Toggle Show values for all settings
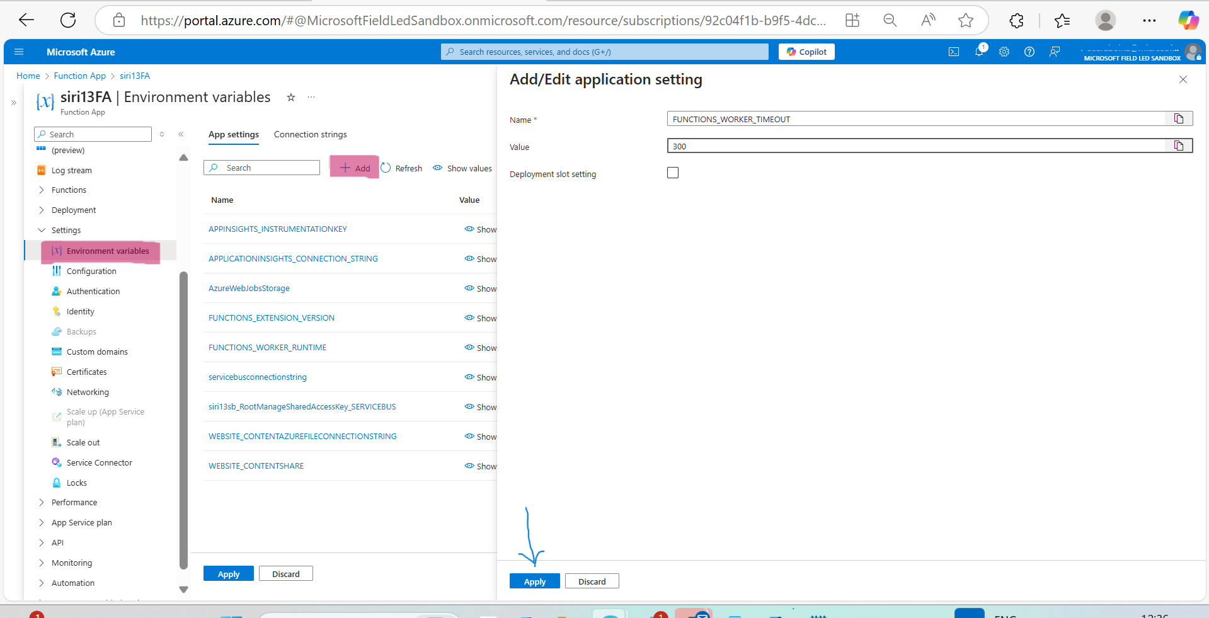 462,168
